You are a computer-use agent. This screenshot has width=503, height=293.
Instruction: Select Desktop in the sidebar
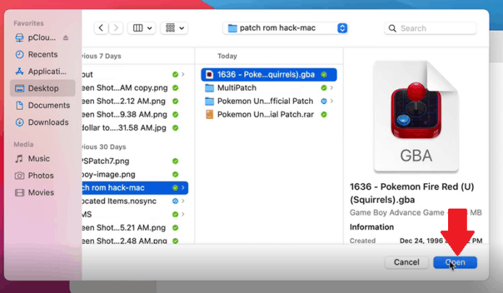click(x=43, y=88)
